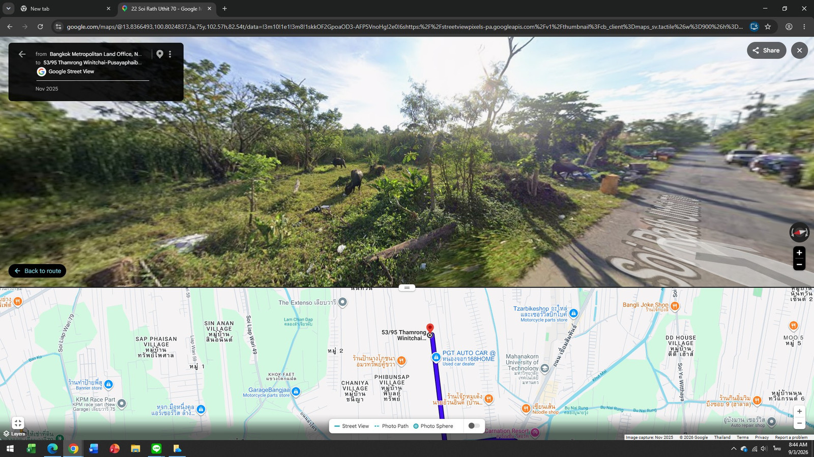Click Mahanakorn University of Technology marker
Screen dimensions: 814x457
[x=545, y=369]
